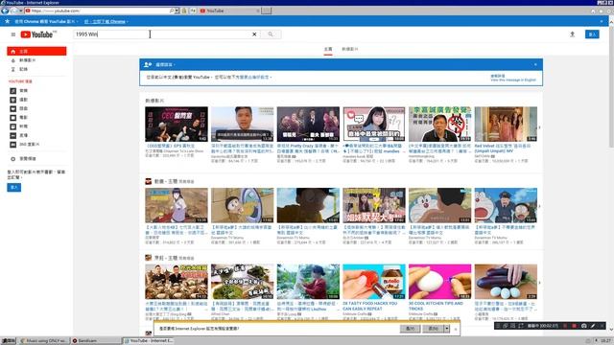Open the Live category in sidebar
Screen dimensions: 614x345
point(19,136)
